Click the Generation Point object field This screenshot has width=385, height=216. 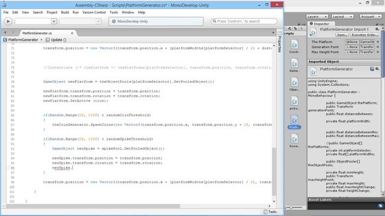tap(360, 47)
